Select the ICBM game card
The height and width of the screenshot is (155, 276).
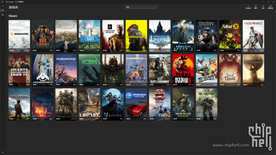pos(89,70)
